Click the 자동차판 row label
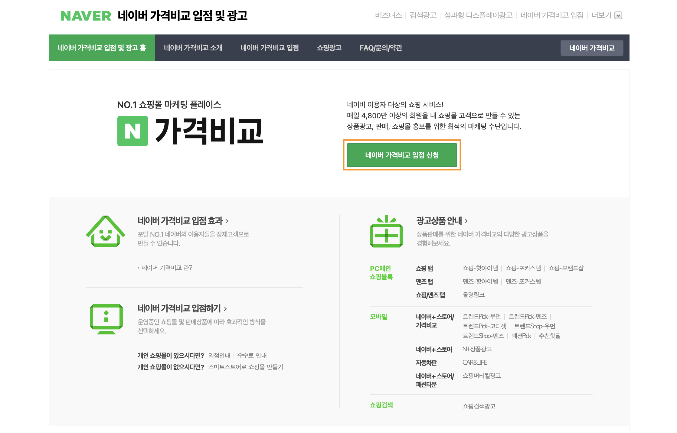 coord(426,363)
